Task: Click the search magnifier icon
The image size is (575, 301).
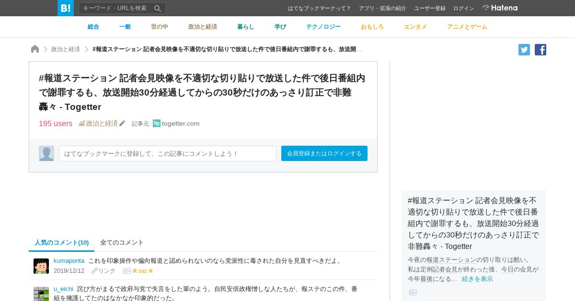Action: pyautogui.click(x=158, y=8)
